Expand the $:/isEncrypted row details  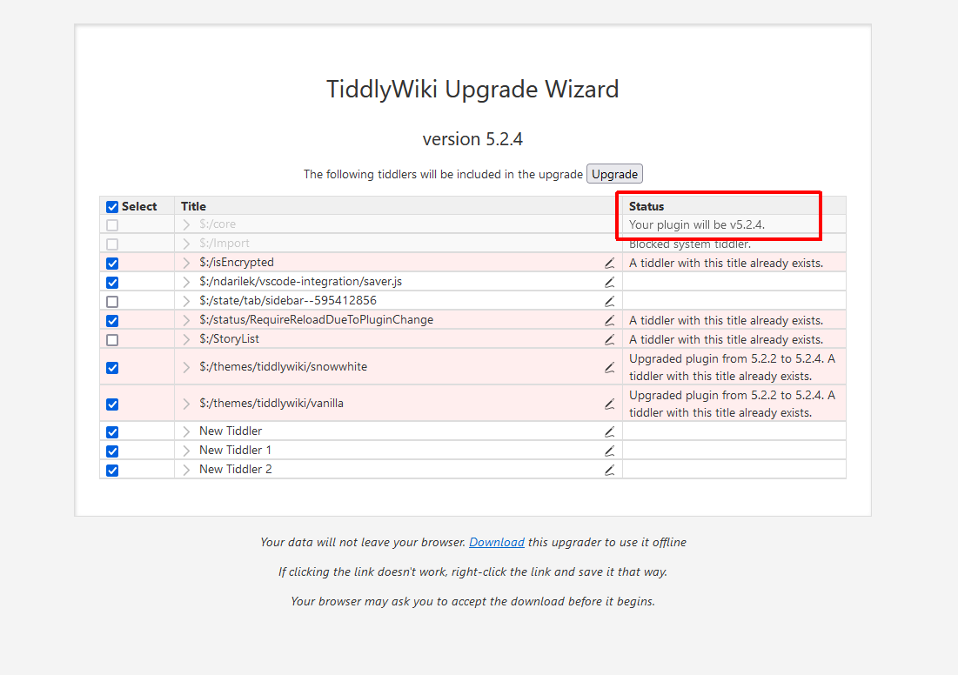pos(185,263)
